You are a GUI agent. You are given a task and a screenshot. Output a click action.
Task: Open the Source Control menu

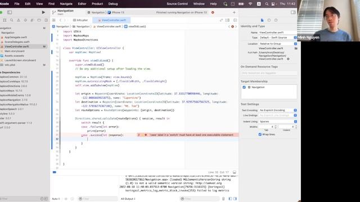(177, 4)
